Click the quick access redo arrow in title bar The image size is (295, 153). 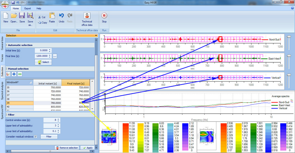(23, 3)
